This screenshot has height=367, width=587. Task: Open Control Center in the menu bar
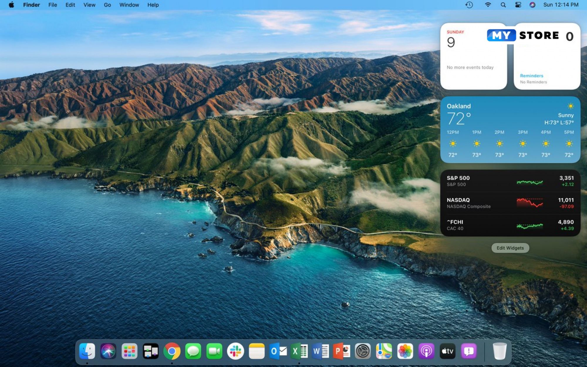pyautogui.click(x=518, y=5)
